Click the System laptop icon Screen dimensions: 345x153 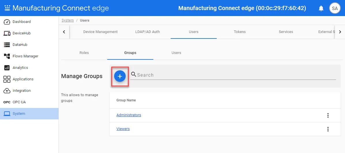coord(7,114)
